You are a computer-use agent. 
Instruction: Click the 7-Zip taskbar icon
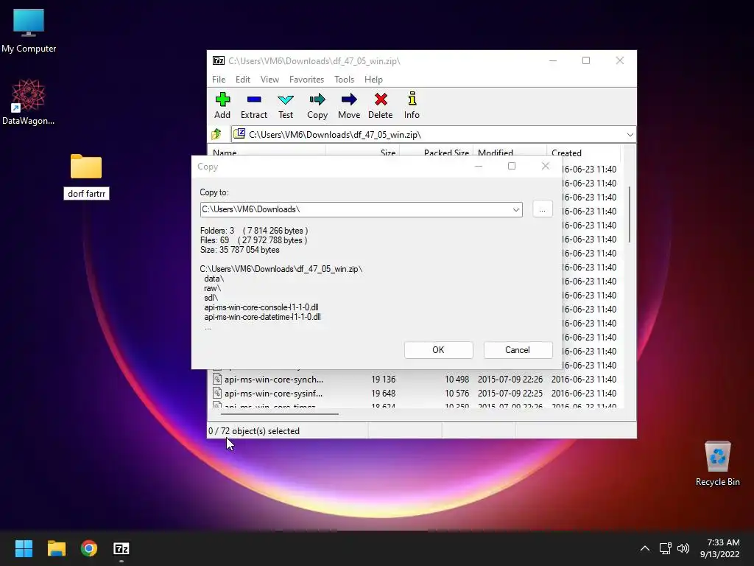[121, 548]
